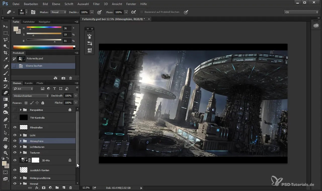Lock transparent pixels next to Fixieren

pos(26,103)
